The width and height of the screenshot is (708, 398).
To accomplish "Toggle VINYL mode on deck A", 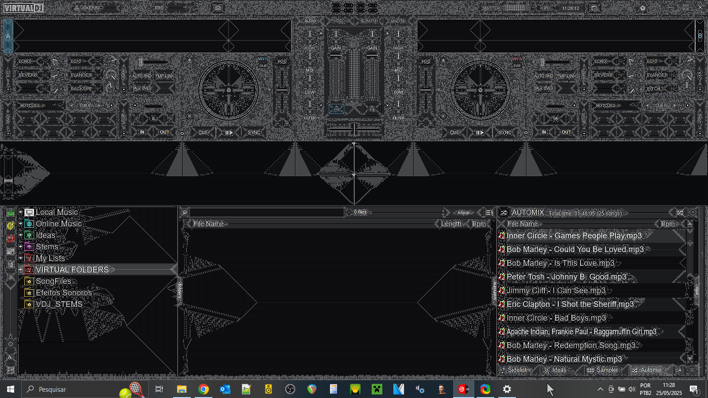I will 263,59.
